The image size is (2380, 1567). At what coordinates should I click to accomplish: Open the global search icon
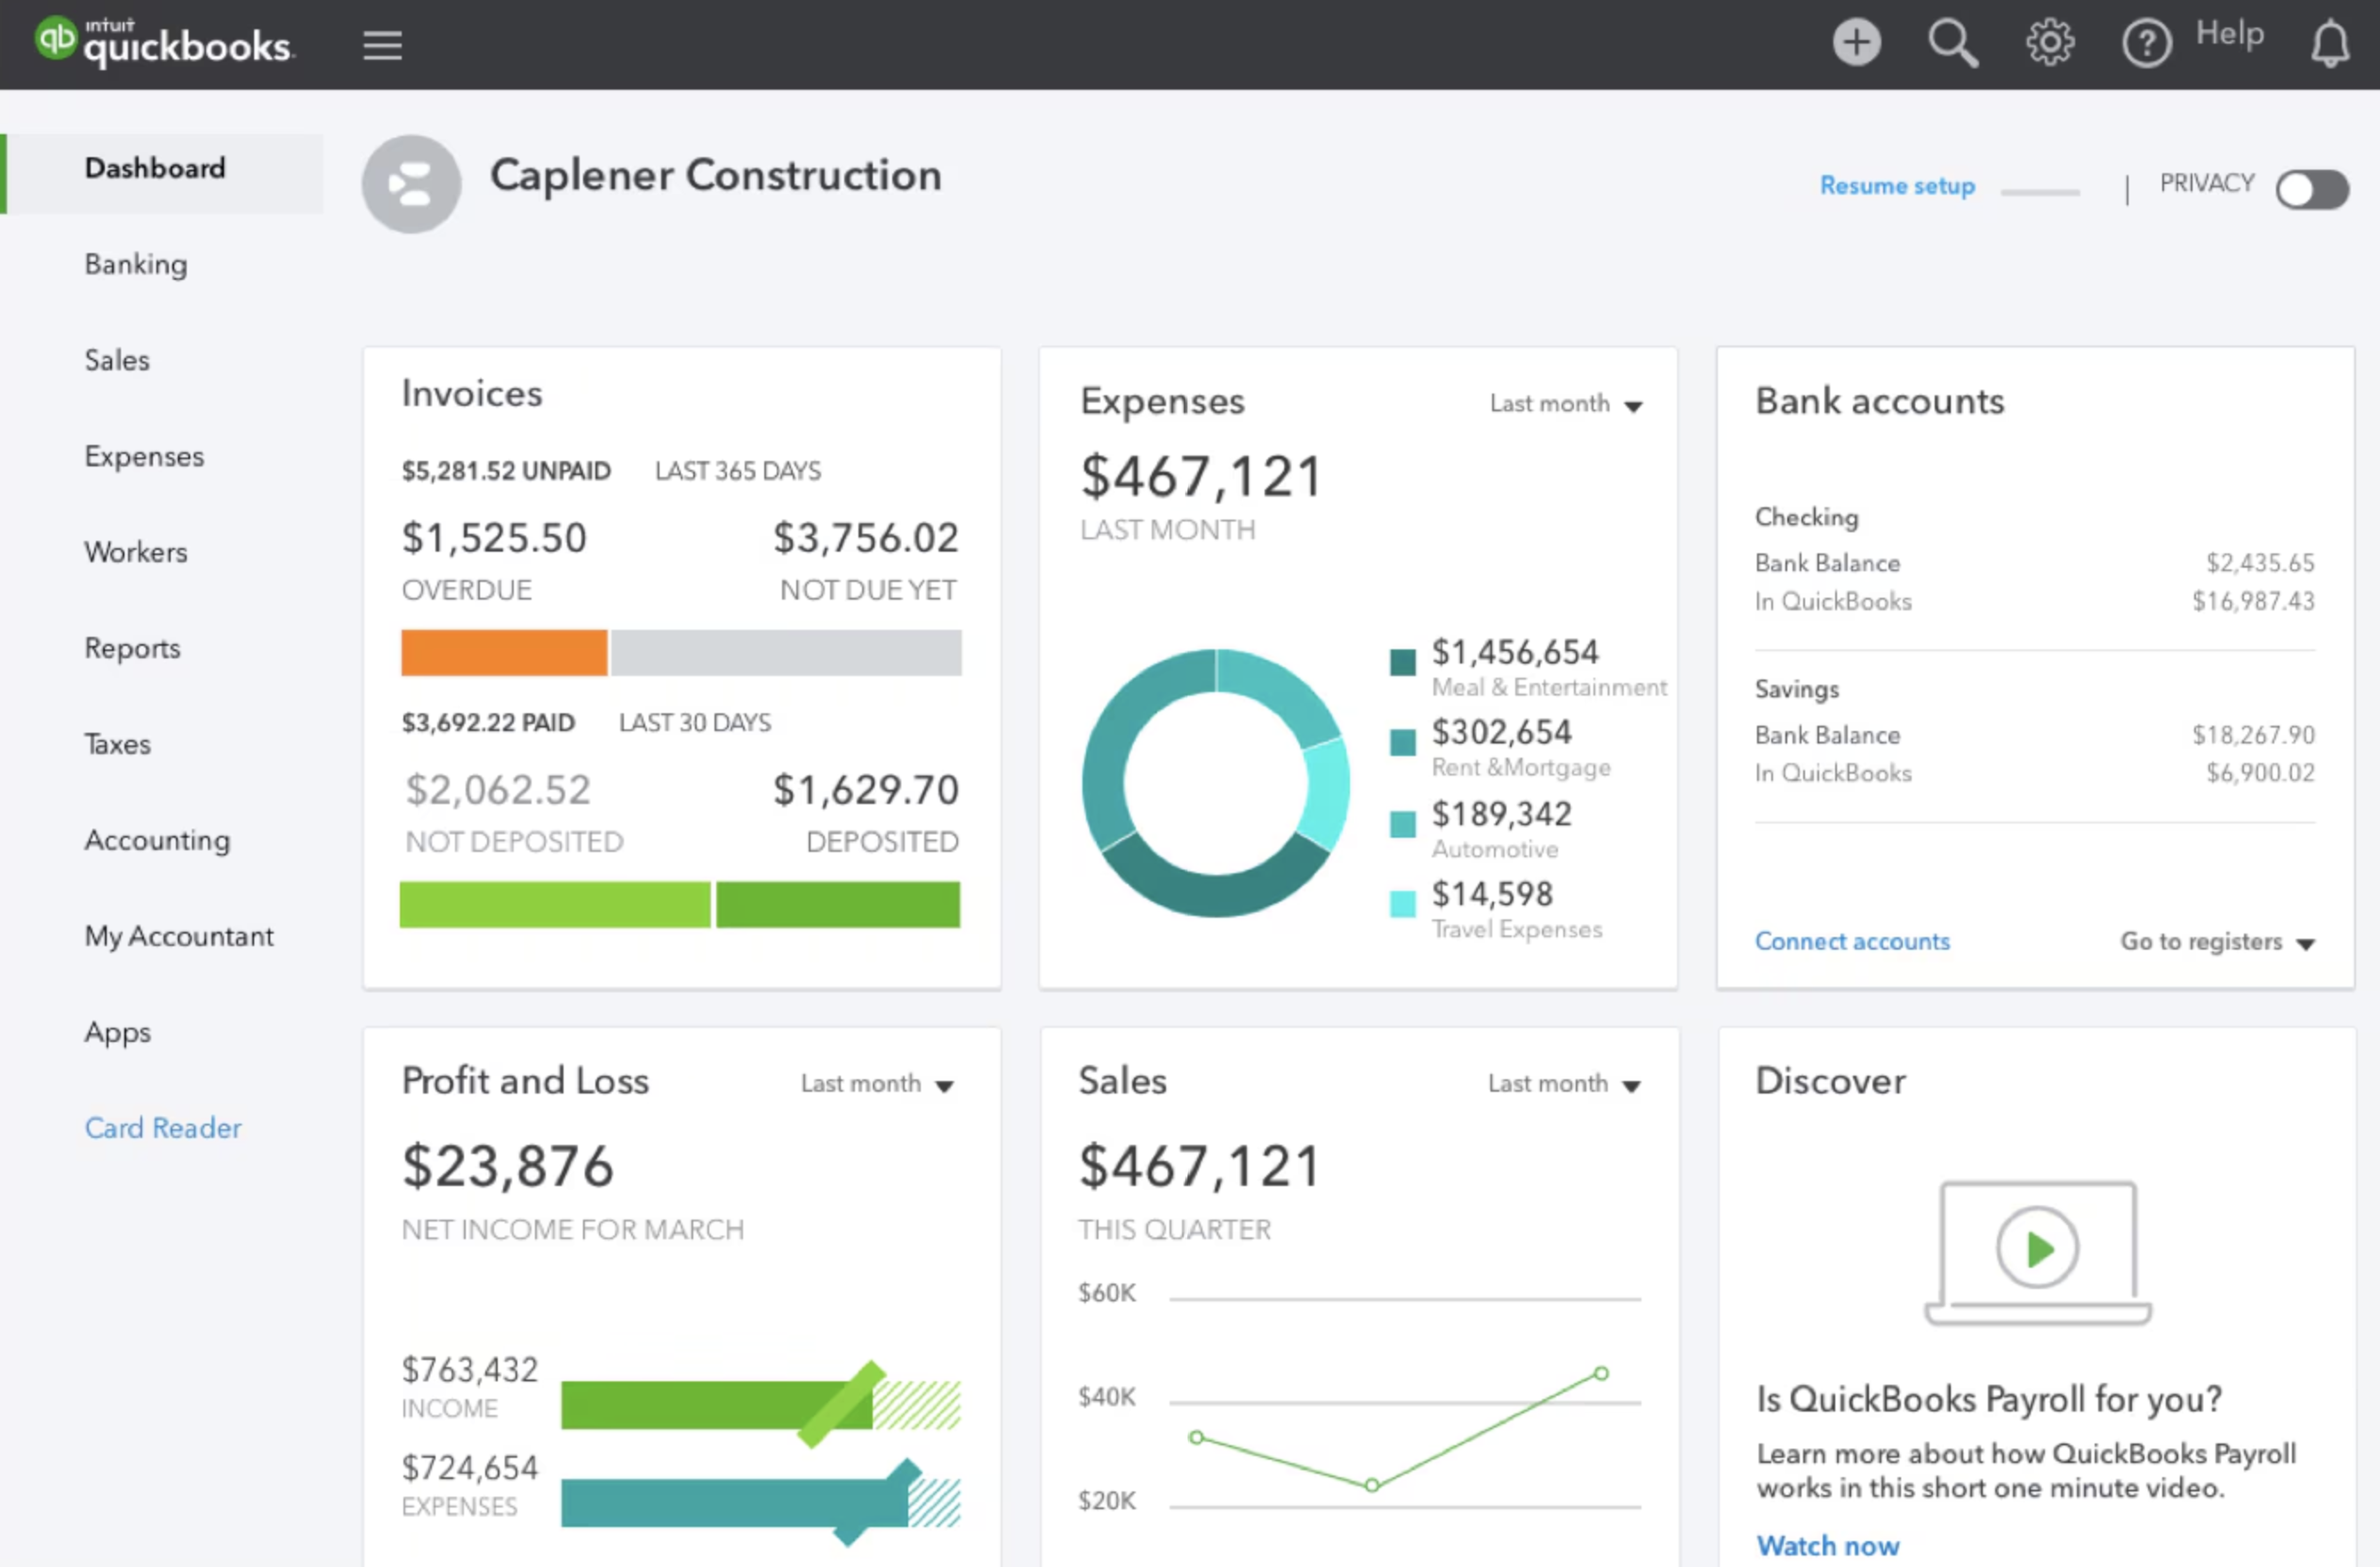click(x=1952, y=43)
